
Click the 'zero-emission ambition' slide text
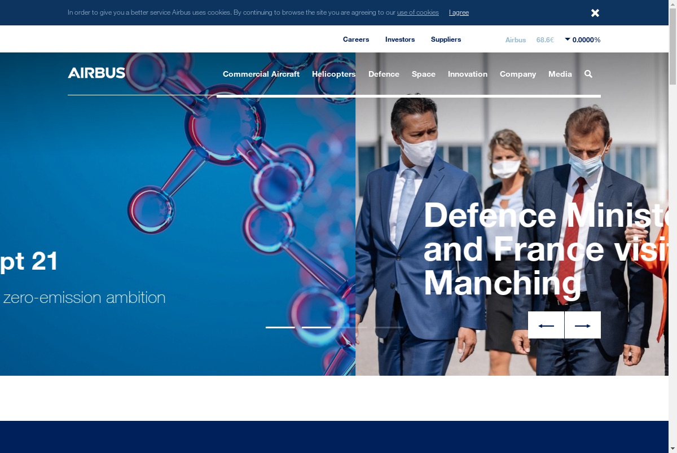click(85, 297)
